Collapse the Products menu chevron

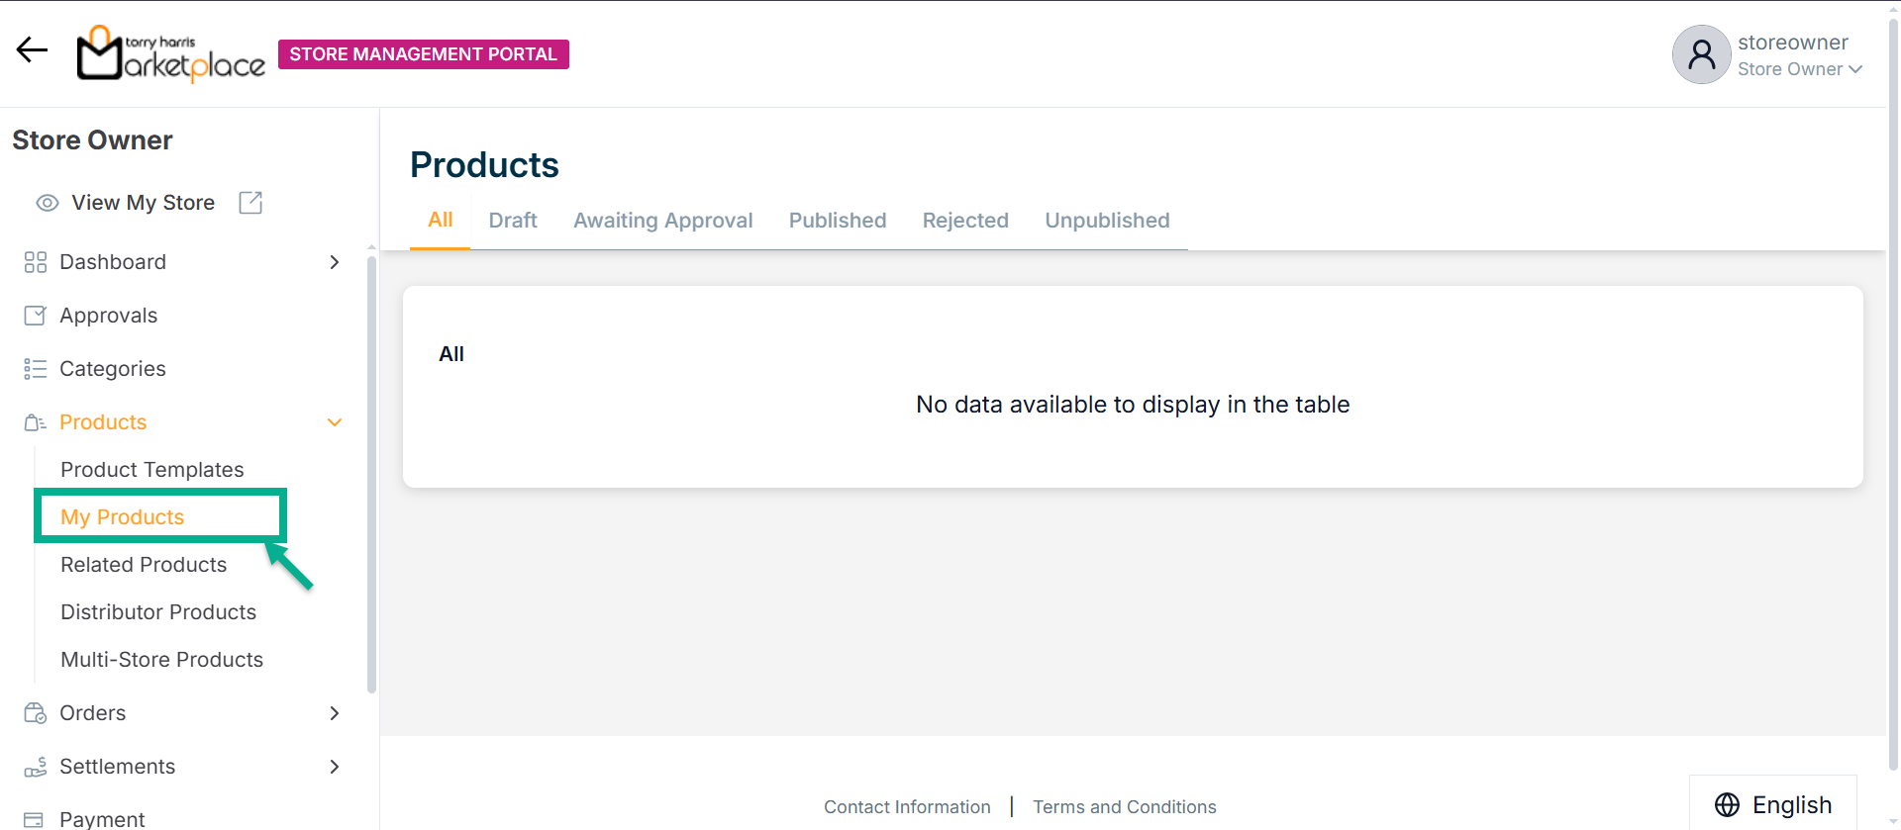tap(335, 422)
